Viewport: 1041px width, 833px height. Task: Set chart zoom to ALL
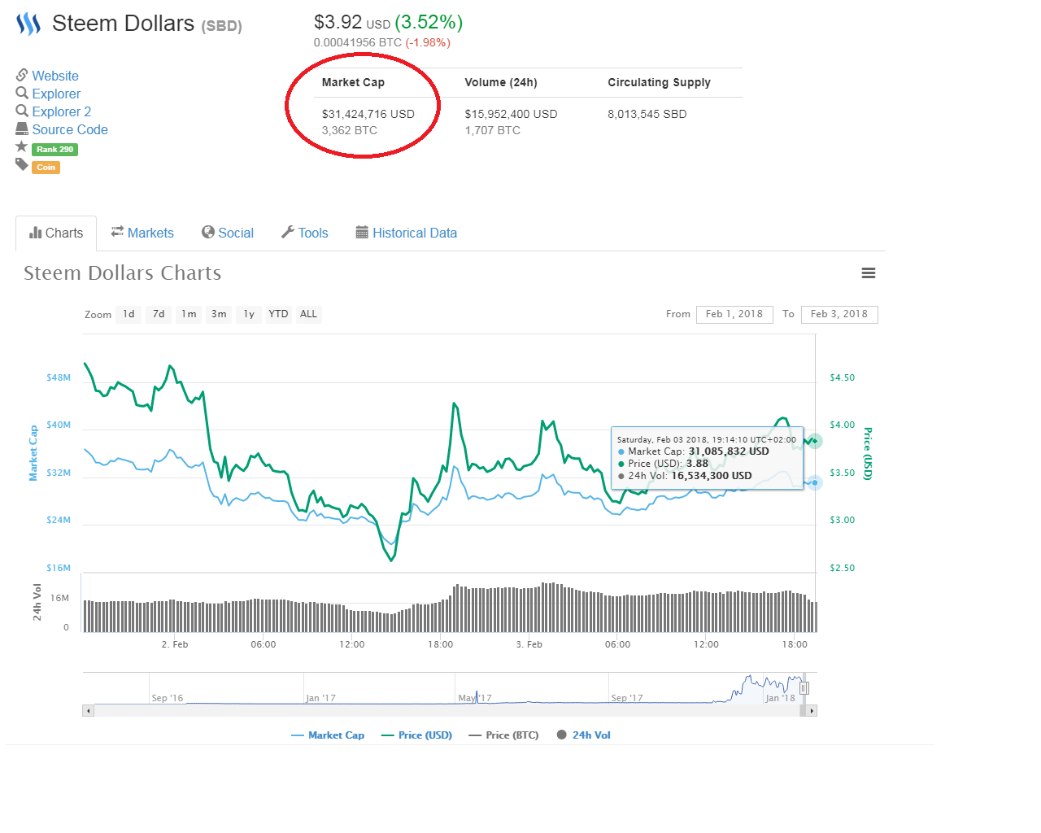pos(308,314)
